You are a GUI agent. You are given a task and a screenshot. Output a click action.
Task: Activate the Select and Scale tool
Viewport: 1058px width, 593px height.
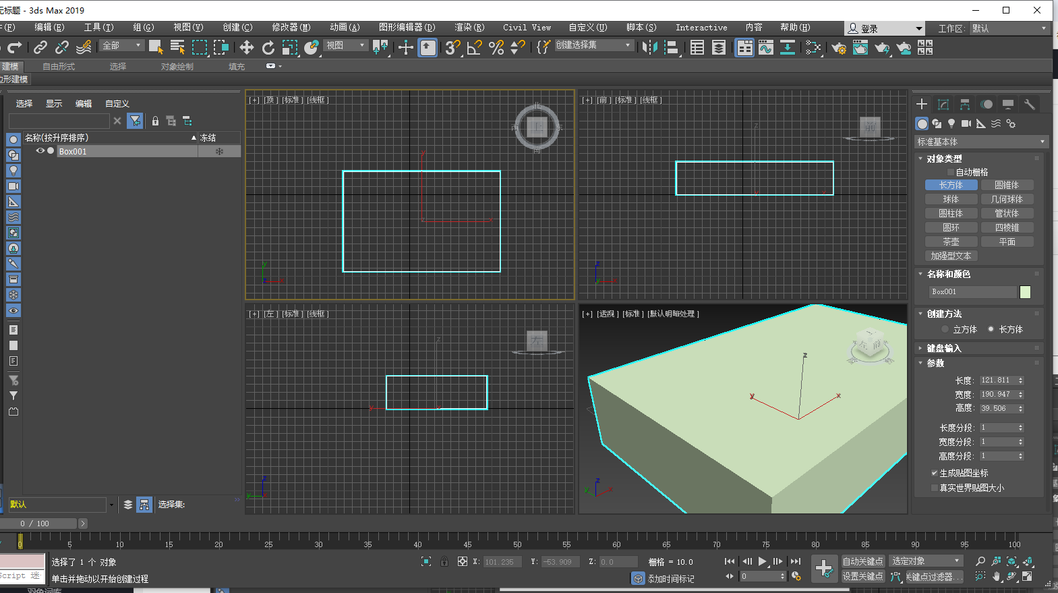(290, 47)
